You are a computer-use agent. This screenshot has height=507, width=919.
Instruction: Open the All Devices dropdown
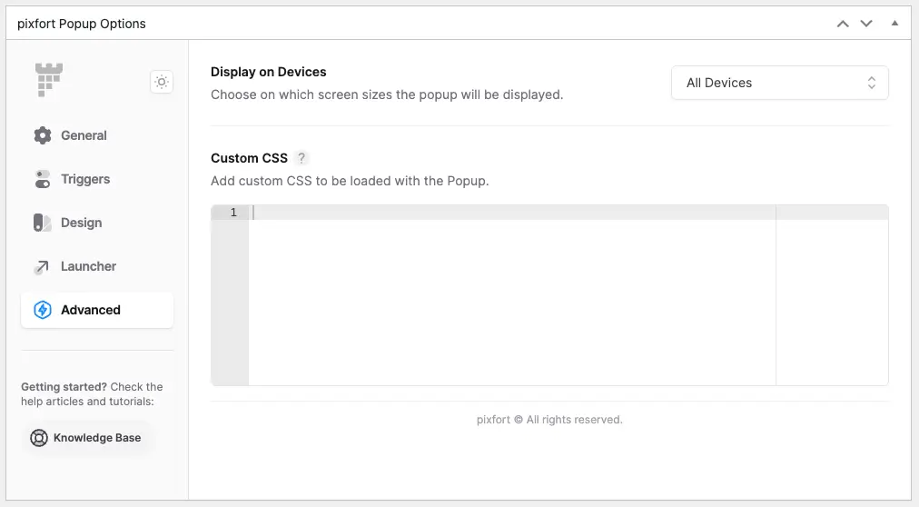tap(779, 83)
